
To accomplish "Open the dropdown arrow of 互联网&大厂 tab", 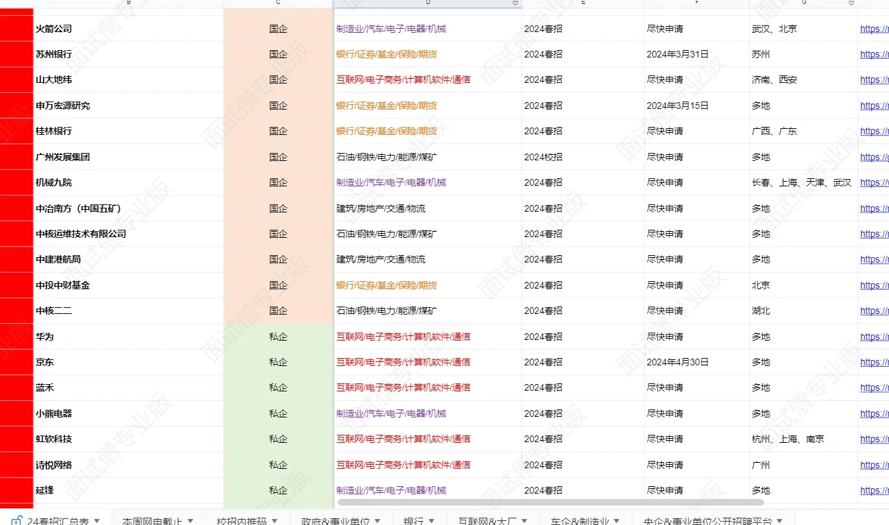I will pyautogui.click(x=524, y=520).
